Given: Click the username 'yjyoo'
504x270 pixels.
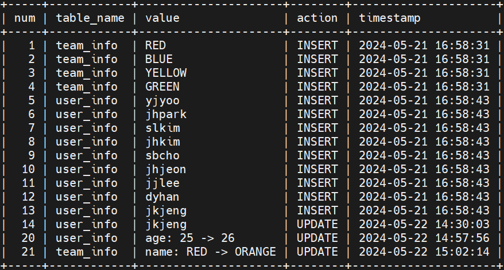Looking at the screenshot, I should [162, 100].
